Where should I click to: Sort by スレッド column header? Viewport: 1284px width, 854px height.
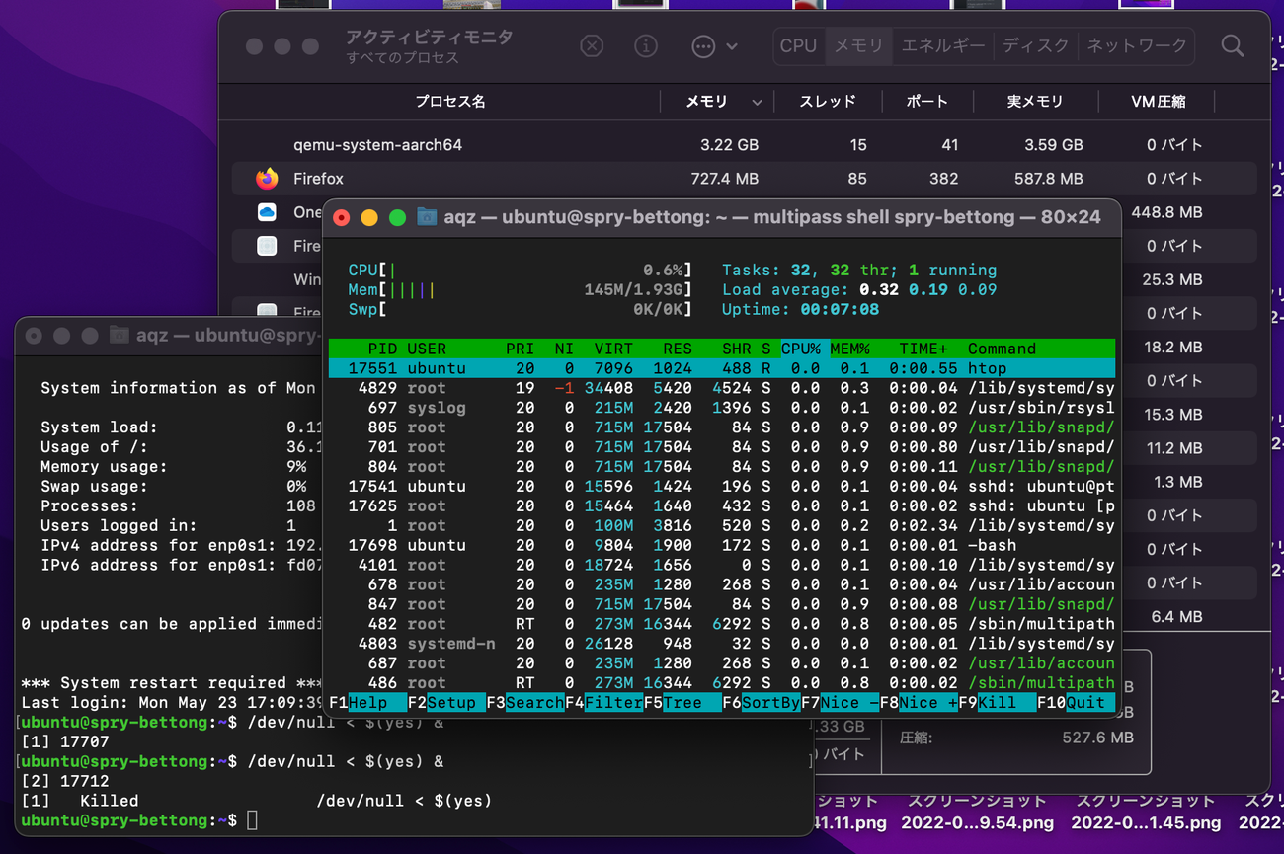click(x=827, y=102)
